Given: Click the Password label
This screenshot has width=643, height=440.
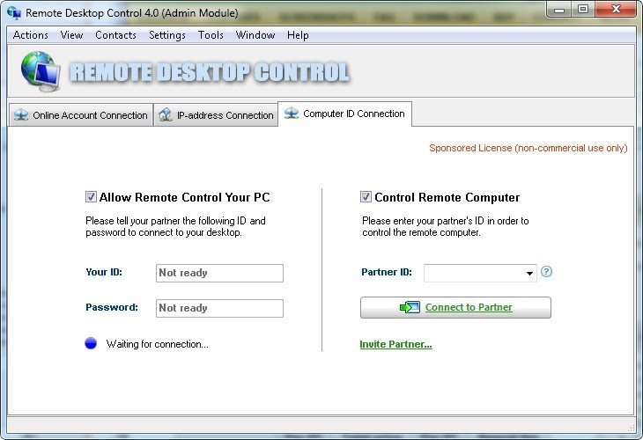Looking at the screenshot, I should point(112,307).
